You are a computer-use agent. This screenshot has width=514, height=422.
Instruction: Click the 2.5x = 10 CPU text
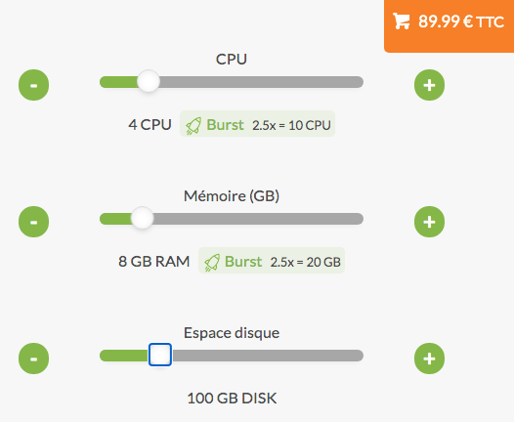point(291,125)
